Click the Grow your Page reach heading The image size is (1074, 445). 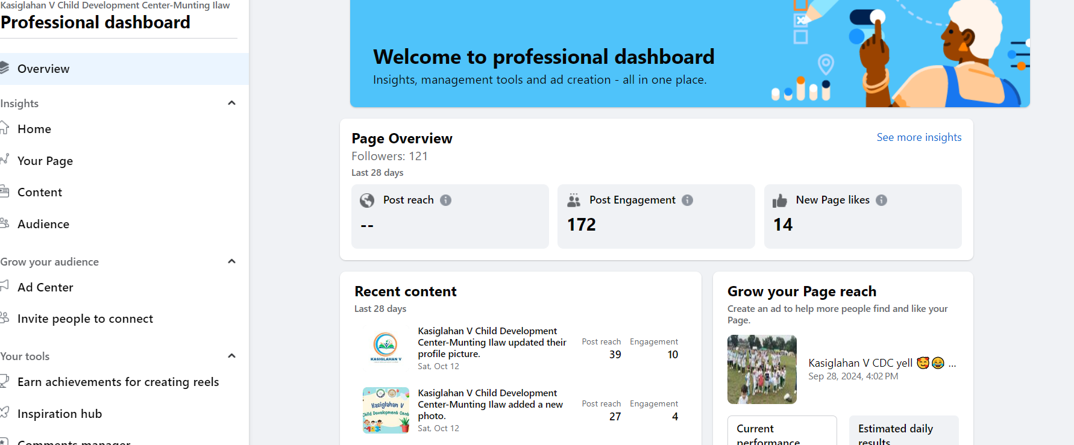coord(802,291)
